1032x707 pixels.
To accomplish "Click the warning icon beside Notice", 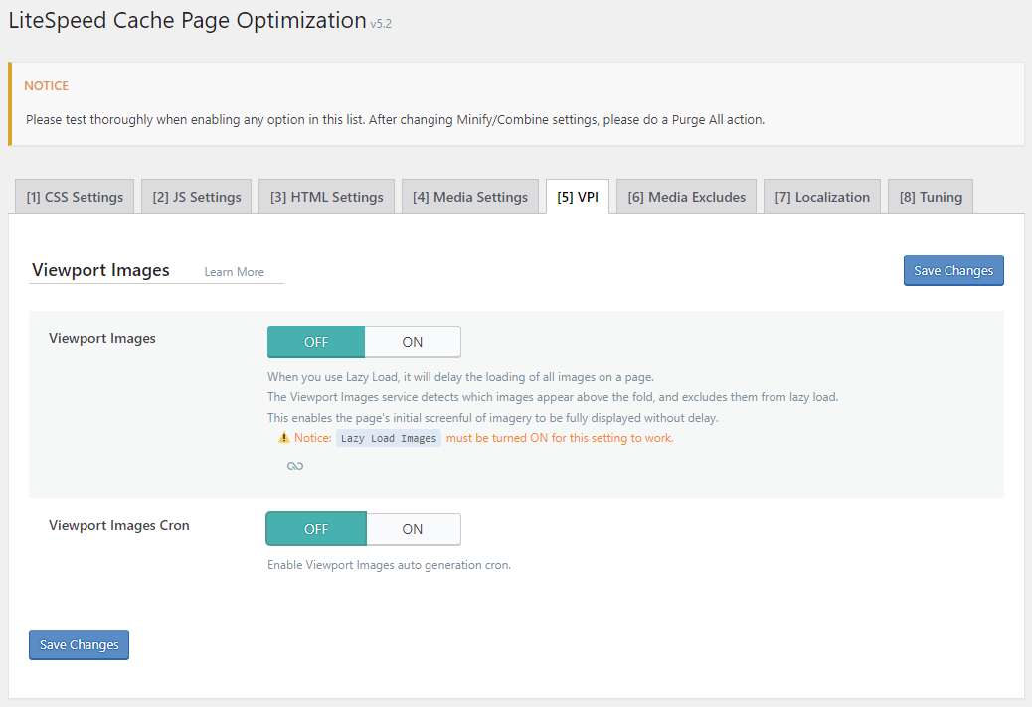I will (283, 438).
